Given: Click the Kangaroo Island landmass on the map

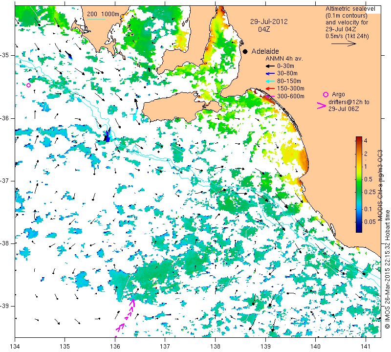Looking at the screenshot, I should (x=174, y=107).
